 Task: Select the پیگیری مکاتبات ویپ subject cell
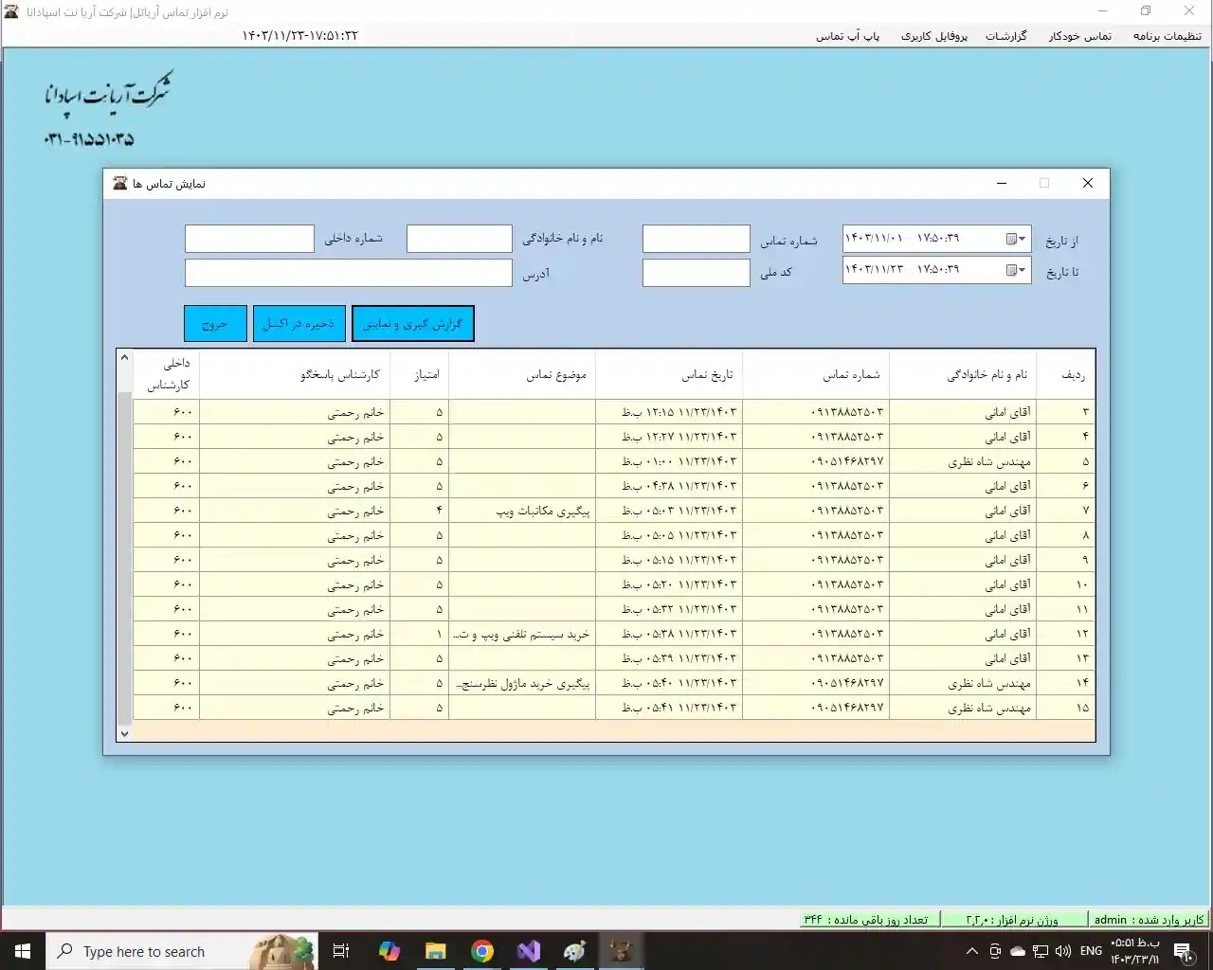522,511
